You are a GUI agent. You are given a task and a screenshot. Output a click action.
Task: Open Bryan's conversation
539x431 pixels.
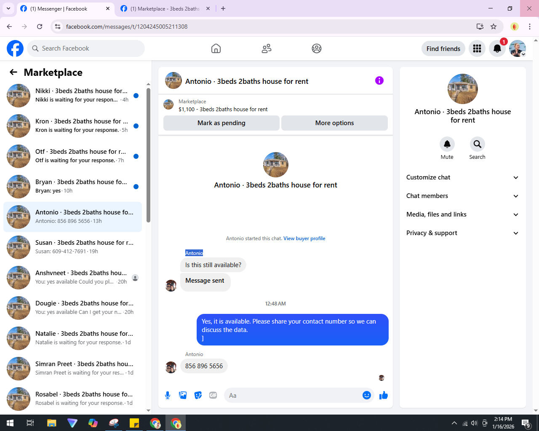click(72, 187)
